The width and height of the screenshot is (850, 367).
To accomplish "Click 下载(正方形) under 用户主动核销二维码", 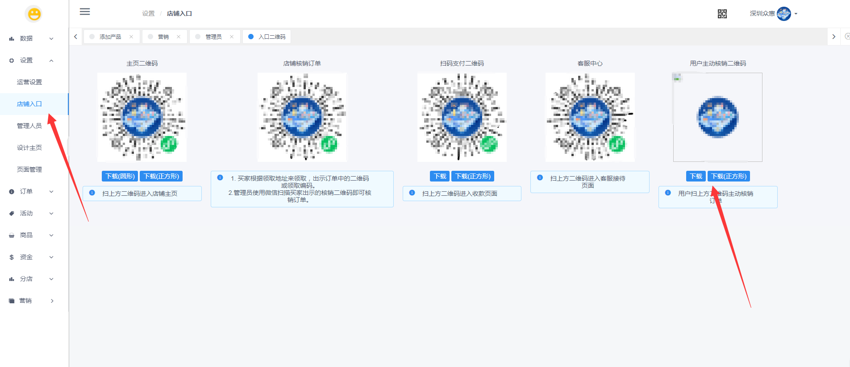I will (x=729, y=176).
